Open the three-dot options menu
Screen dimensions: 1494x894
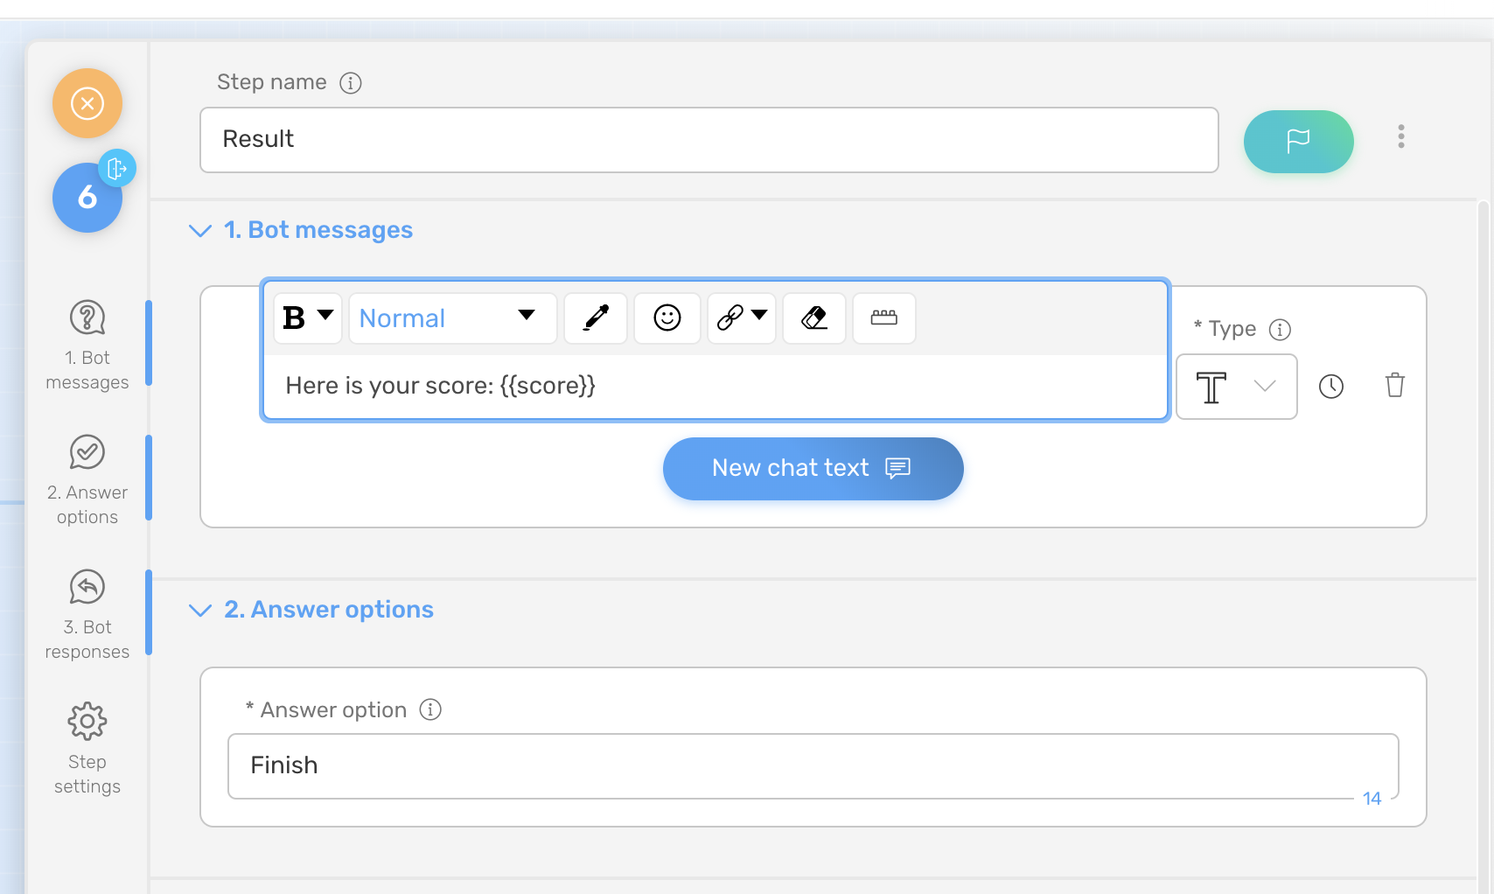(x=1401, y=136)
